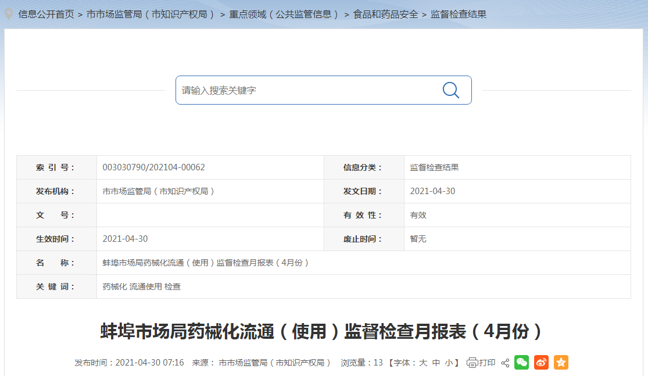
Task: Set font size to 中
Action: (436, 363)
